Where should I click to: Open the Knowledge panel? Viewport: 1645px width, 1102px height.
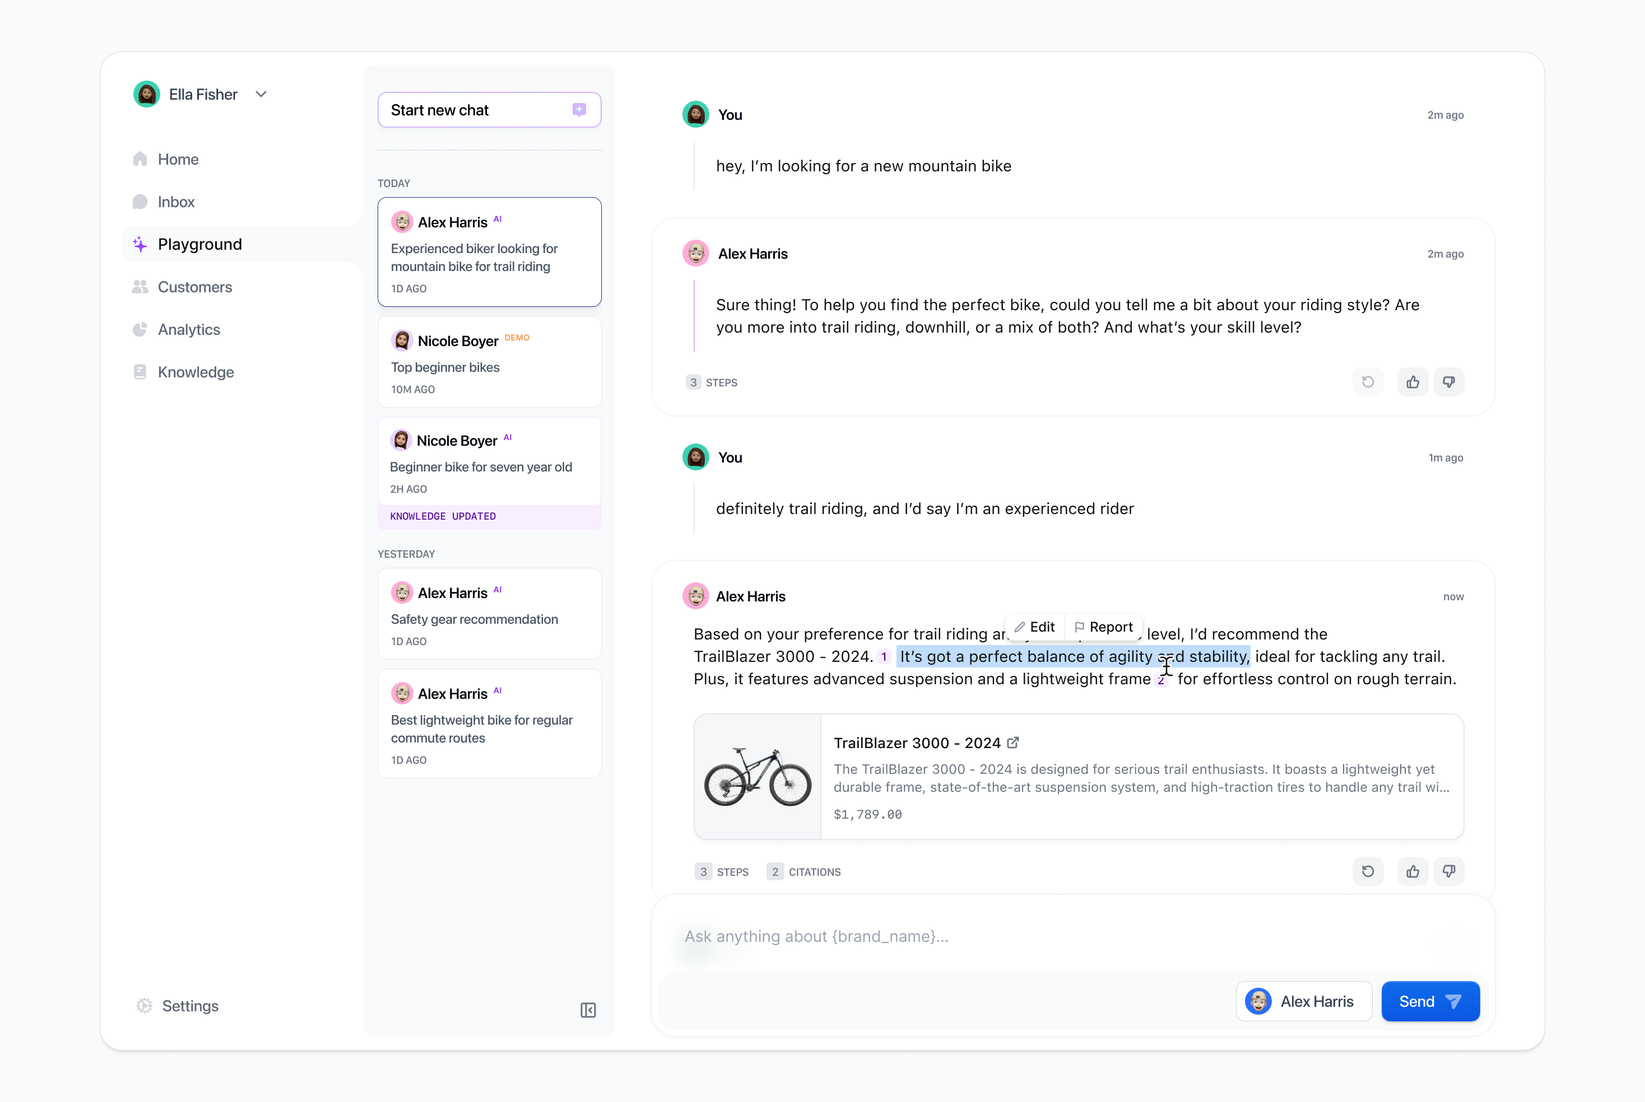196,372
